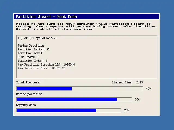This screenshot has width=174, height=130.
Task: Click the title 'Partition Wizard - Boot Mode'
Action: 46,17
